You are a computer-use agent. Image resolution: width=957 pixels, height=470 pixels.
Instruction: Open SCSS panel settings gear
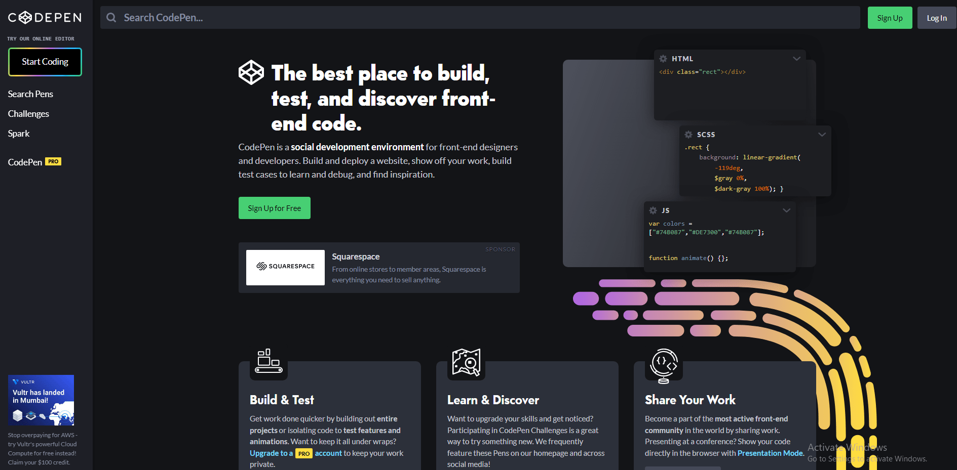click(x=688, y=135)
